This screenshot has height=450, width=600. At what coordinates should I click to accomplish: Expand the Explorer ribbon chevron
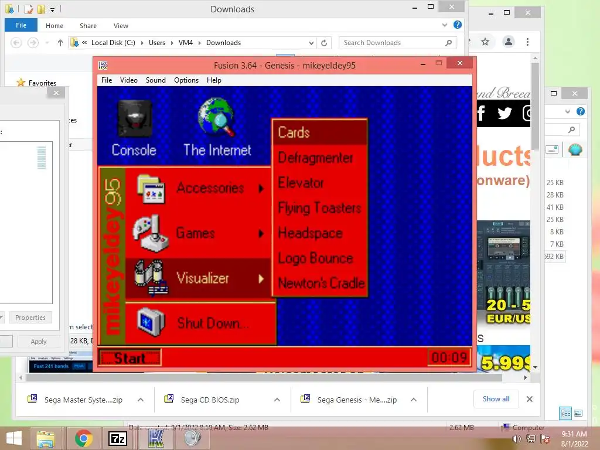pos(445,25)
